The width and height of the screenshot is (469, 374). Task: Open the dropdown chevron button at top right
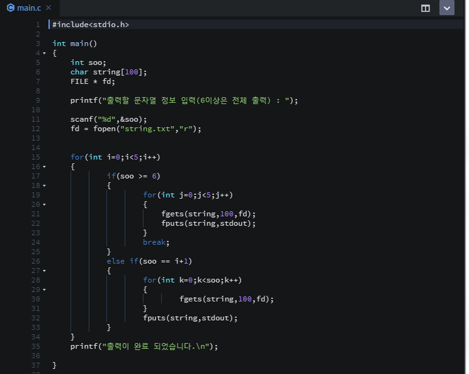point(447,8)
